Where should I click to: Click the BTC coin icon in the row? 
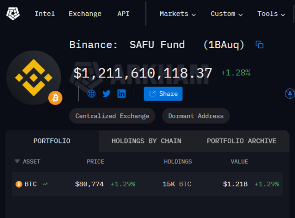click(x=19, y=184)
